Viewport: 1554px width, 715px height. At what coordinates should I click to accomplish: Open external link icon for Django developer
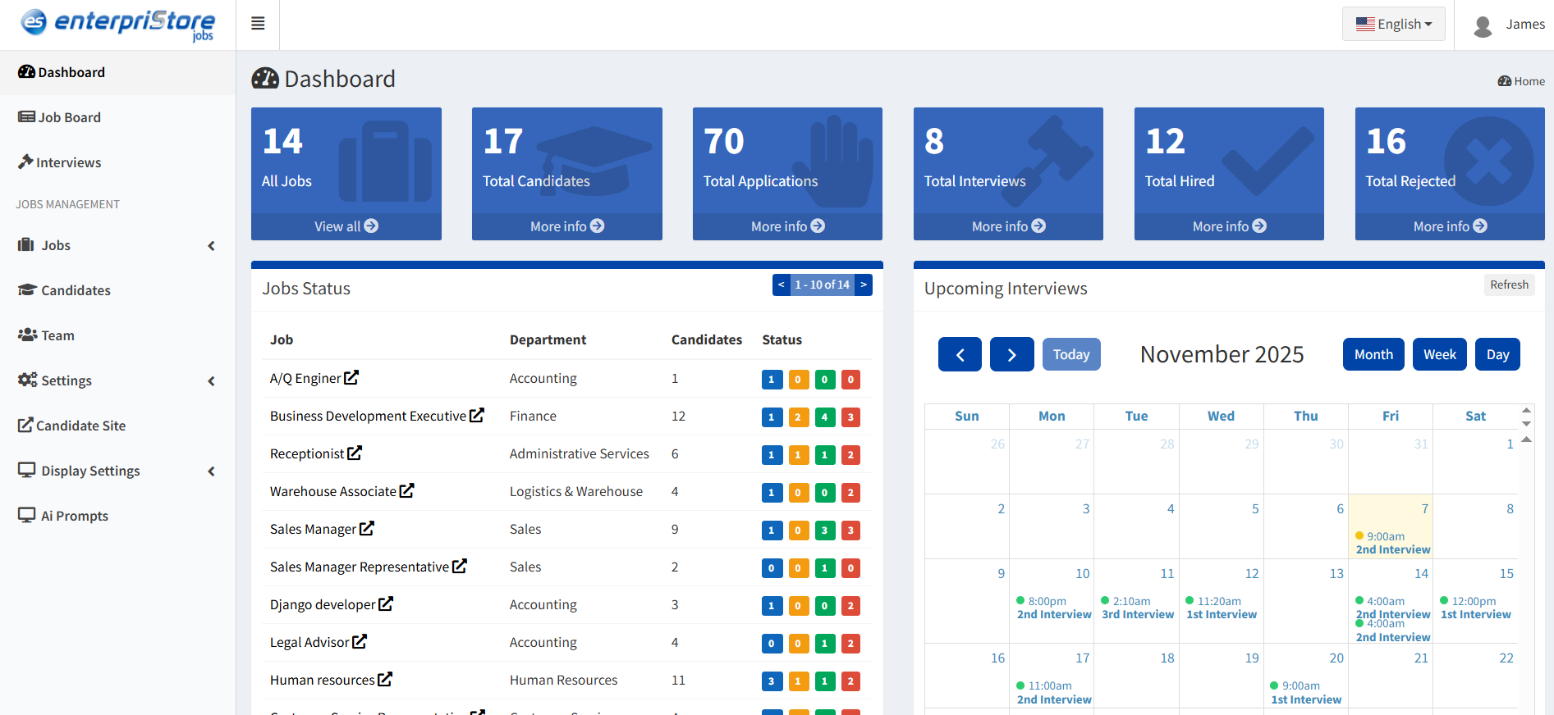(x=386, y=604)
